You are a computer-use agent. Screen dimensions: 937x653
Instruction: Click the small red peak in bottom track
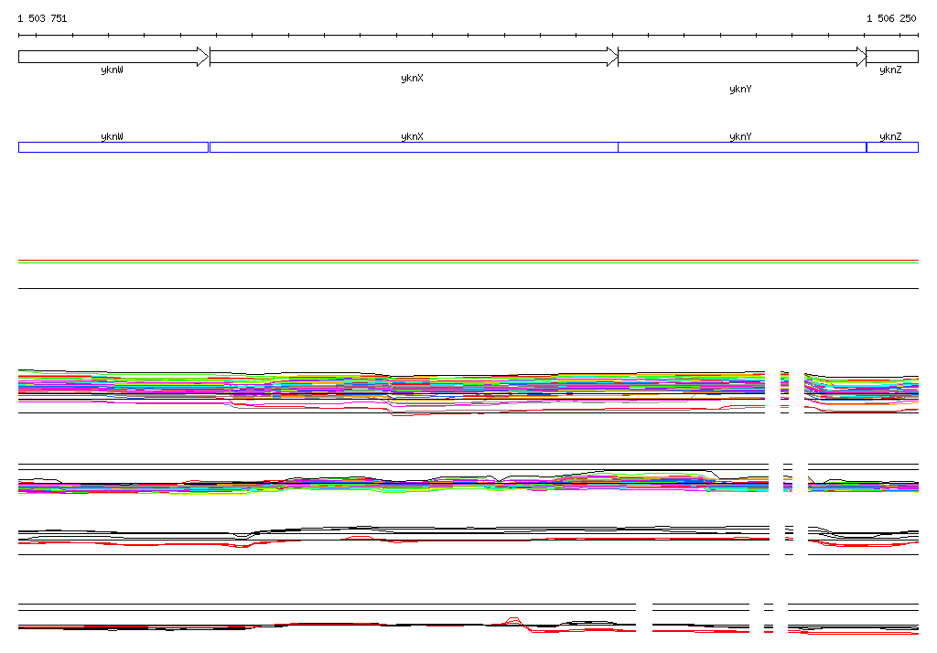[x=513, y=619]
